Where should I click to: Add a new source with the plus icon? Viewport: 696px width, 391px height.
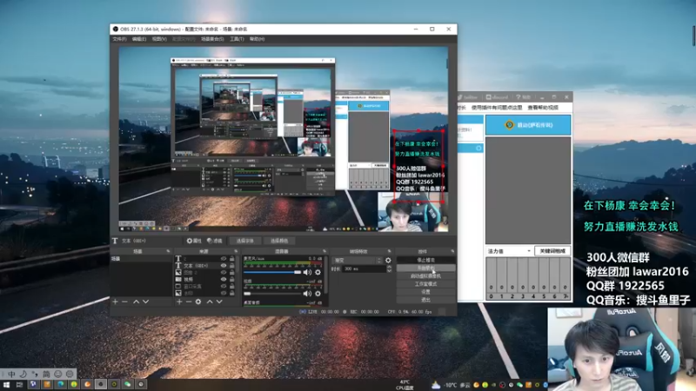[179, 302]
